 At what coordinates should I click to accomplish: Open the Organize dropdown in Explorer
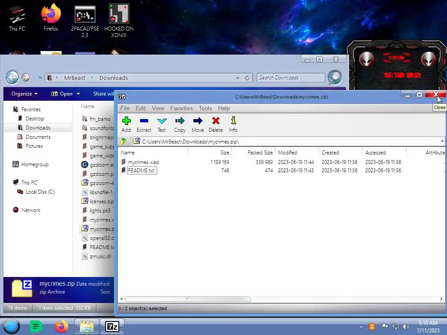(x=24, y=94)
